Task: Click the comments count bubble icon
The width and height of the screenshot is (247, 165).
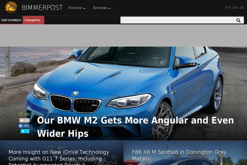Action: click(x=24, y=120)
